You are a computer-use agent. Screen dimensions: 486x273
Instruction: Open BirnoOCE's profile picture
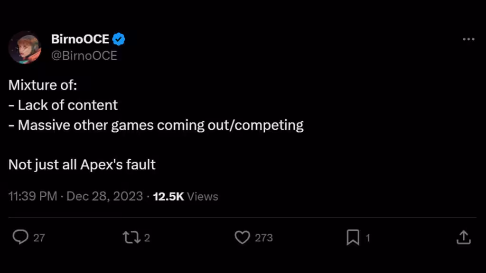click(x=25, y=47)
